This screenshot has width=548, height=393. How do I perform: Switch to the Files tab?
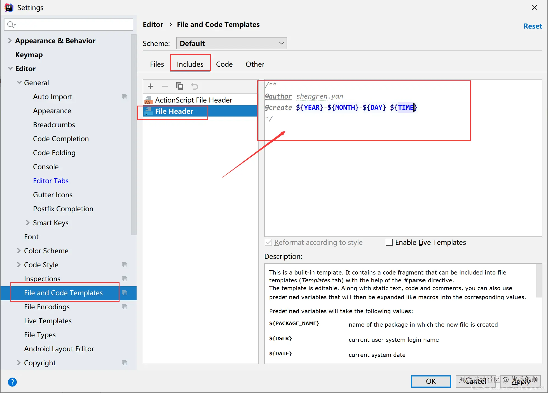tap(157, 64)
